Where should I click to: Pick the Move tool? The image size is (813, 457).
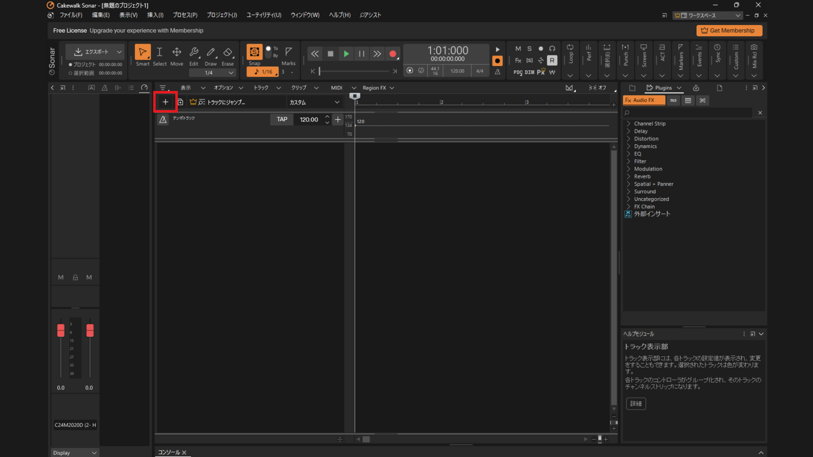click(x=177, y=52)
